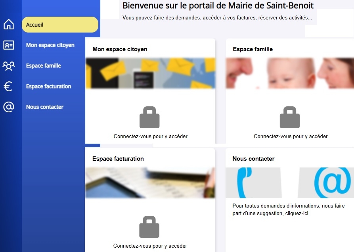Click the @ contact icon in sidebar
The image size is (354, 252).
(x=9, y=107)
